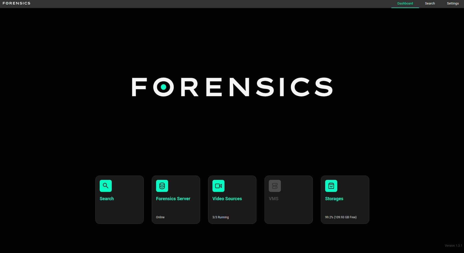The height and width of the screenshot is (253, 464).
Task: Open the Search tab in top navigation
Action: [430, 4]
